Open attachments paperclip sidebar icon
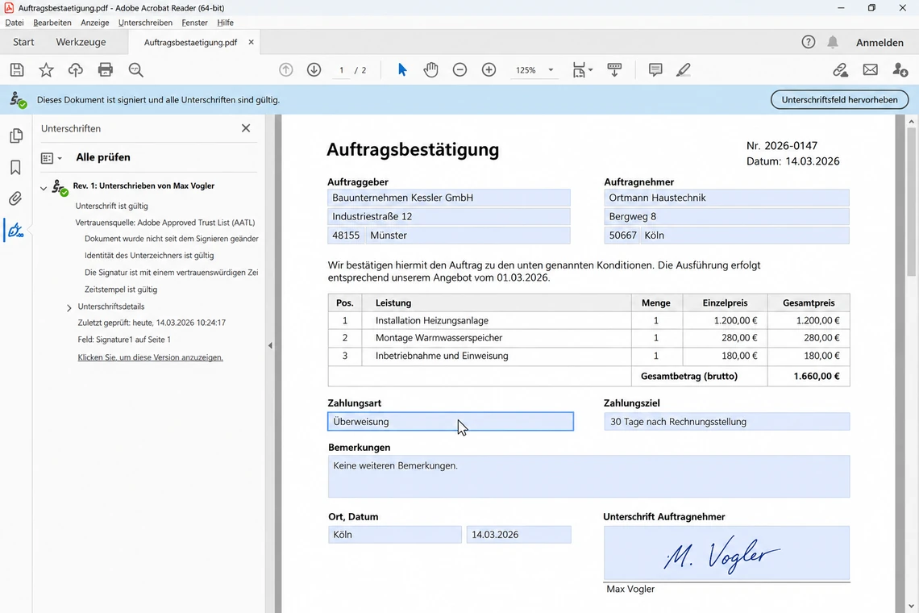Image resolution: width=919 pixels, height=613 pixels. pos(16,198)
